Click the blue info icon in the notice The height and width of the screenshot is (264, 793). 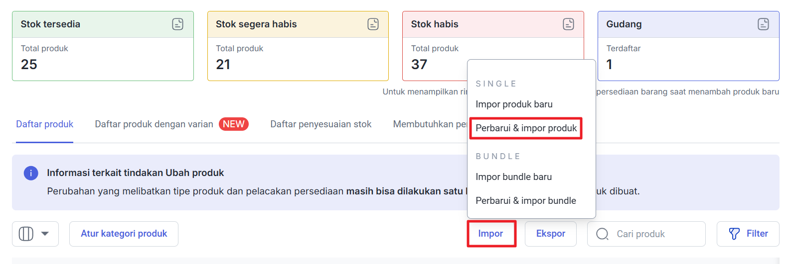31,173
